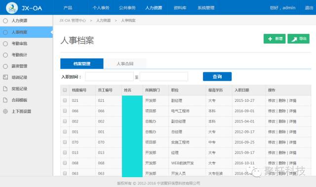
Task: Open the 薪资管理 sidebar icon
Action: 5,66
